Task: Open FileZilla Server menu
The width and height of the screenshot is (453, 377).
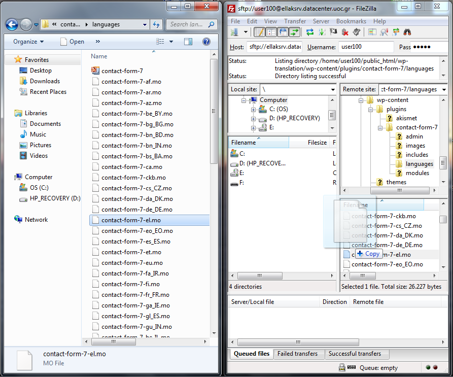Action: pyautogui.click(x=321, y=21)
